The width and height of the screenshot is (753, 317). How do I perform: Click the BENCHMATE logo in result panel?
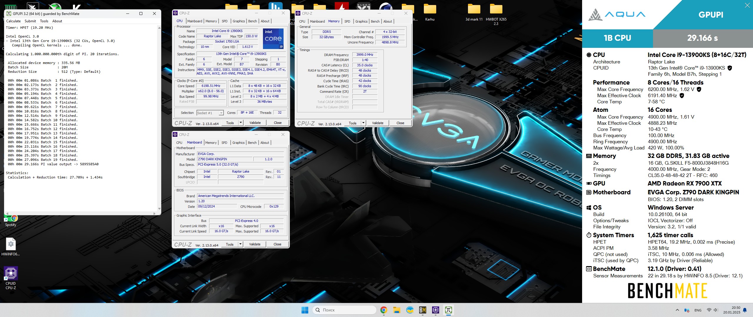click(667, 291)
